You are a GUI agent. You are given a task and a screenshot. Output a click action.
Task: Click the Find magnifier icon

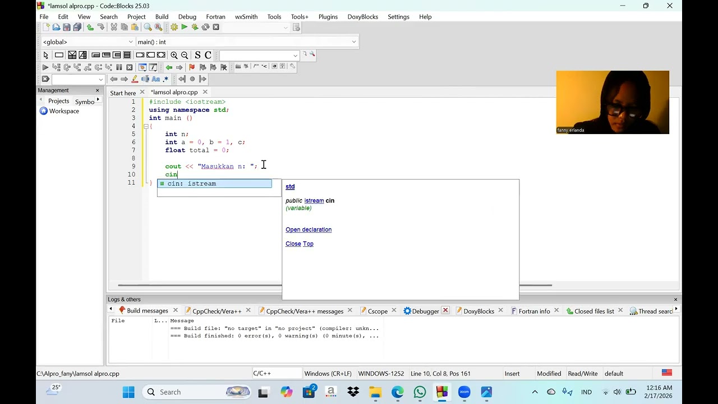pos(148,27)
